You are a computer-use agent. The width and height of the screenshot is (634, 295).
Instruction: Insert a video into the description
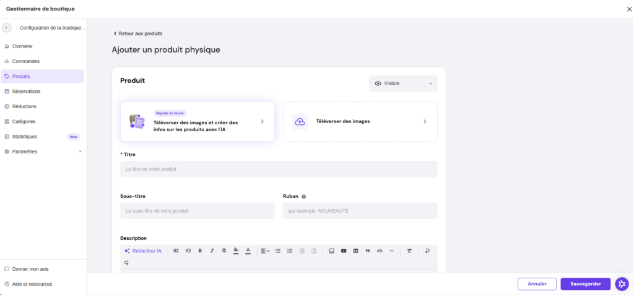pos(344,250)
